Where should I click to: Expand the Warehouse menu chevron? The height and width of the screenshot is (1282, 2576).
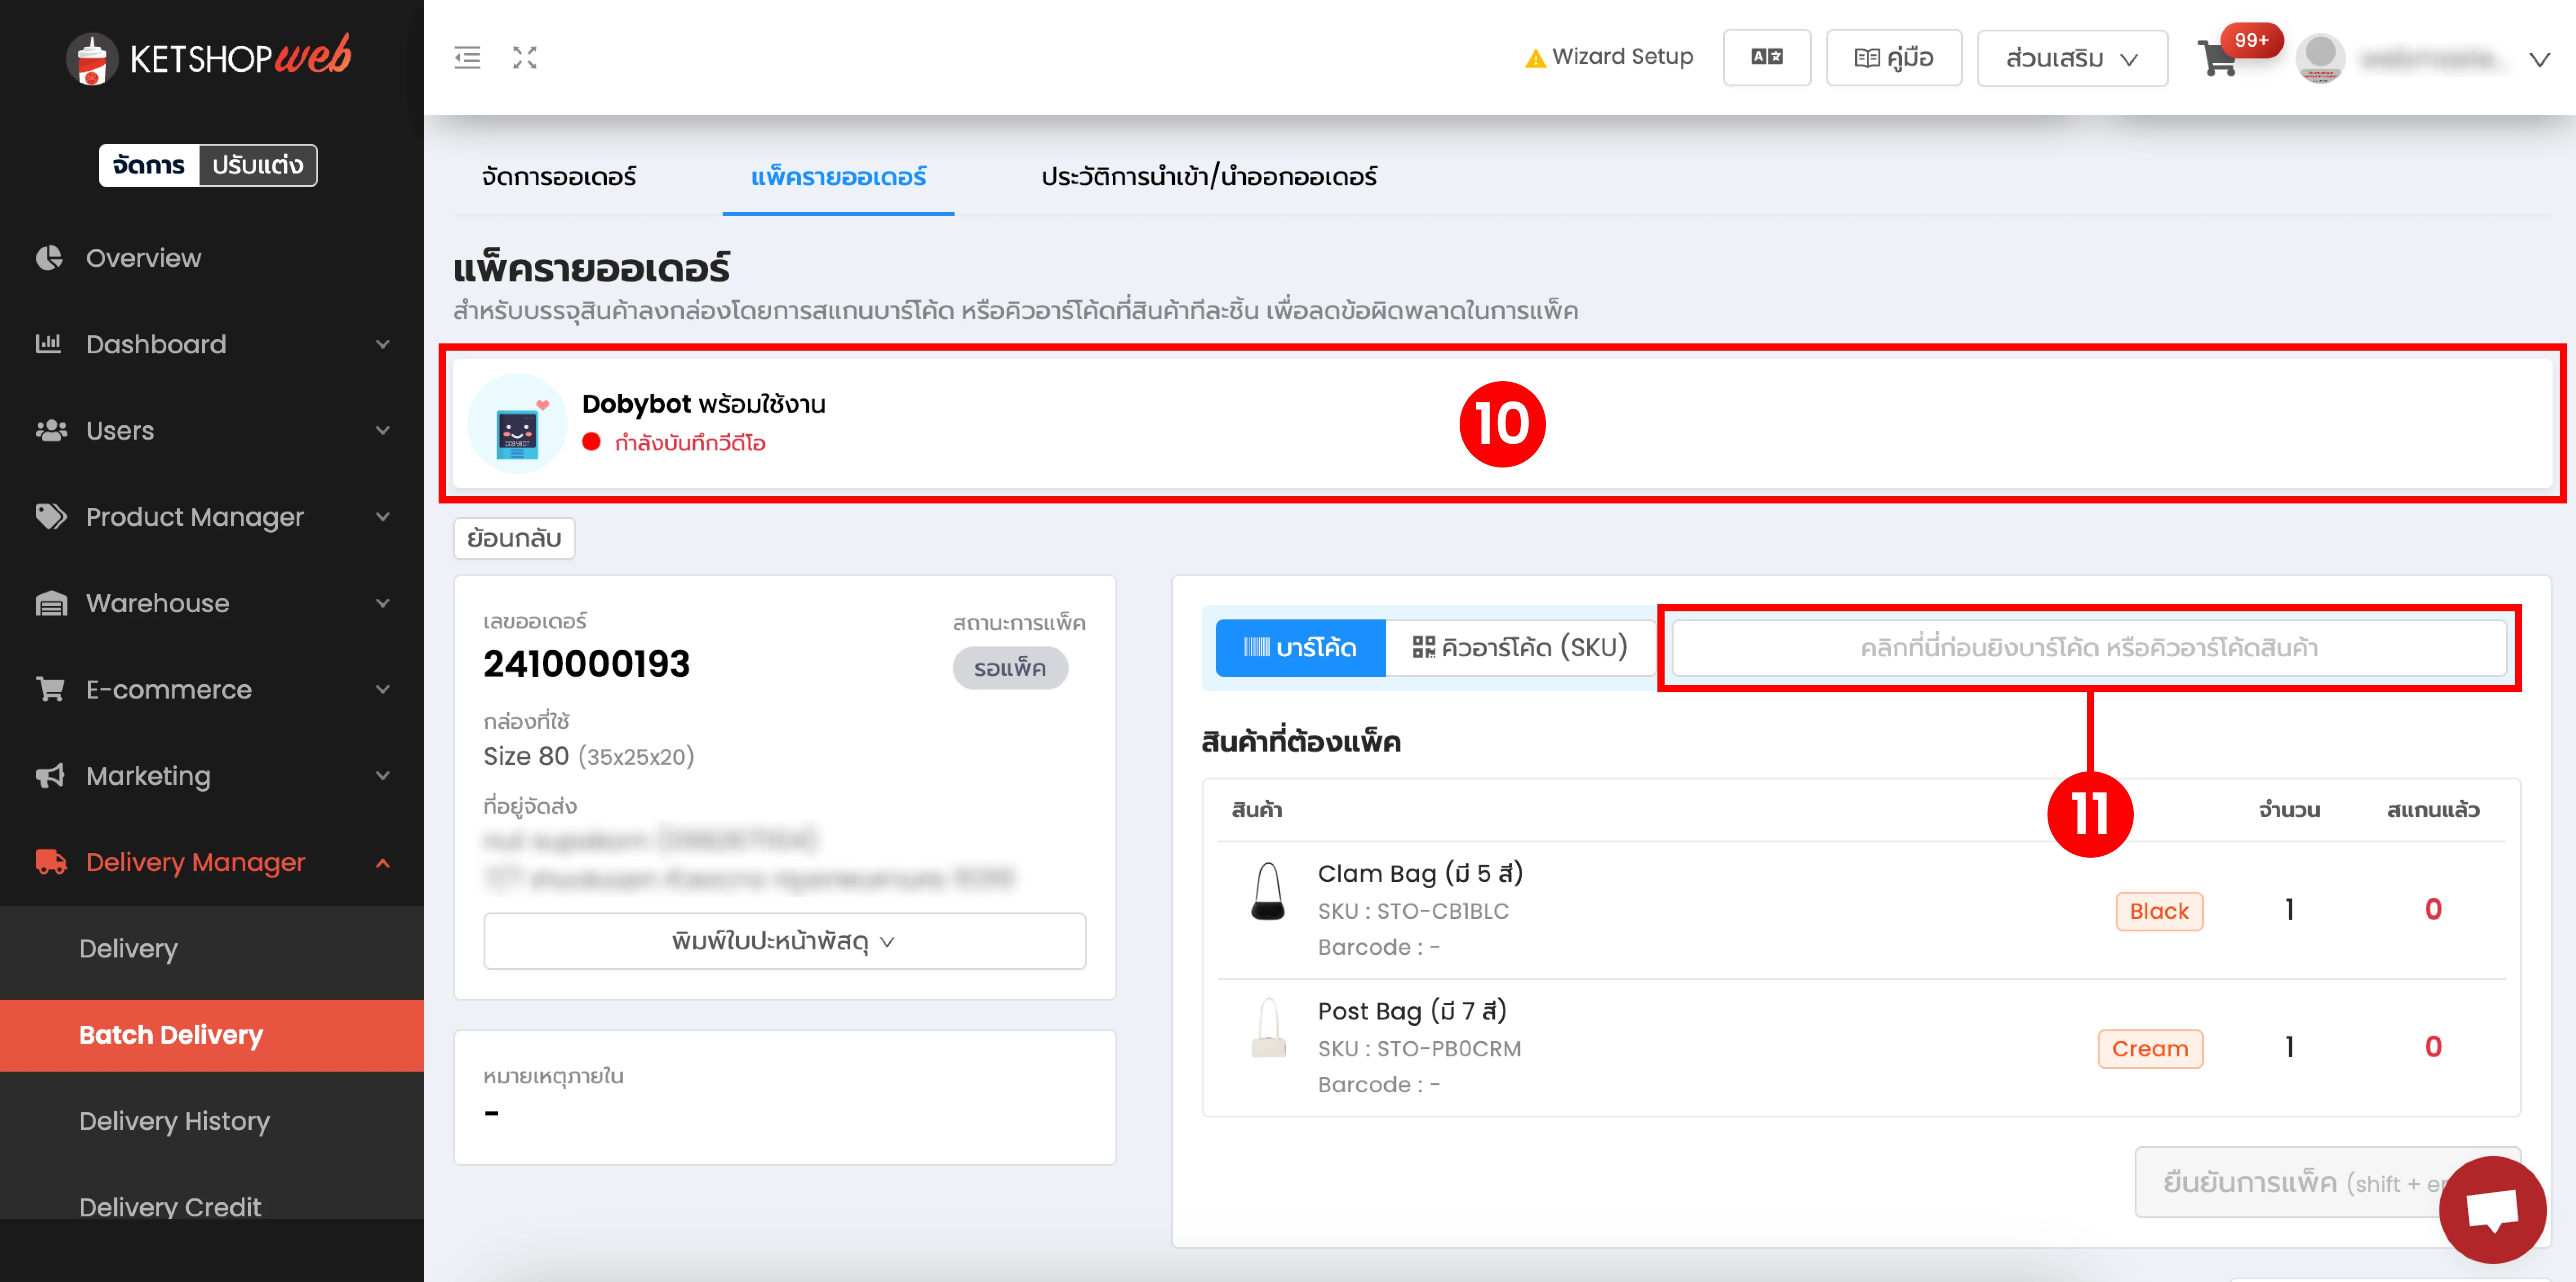pos(383,603)
